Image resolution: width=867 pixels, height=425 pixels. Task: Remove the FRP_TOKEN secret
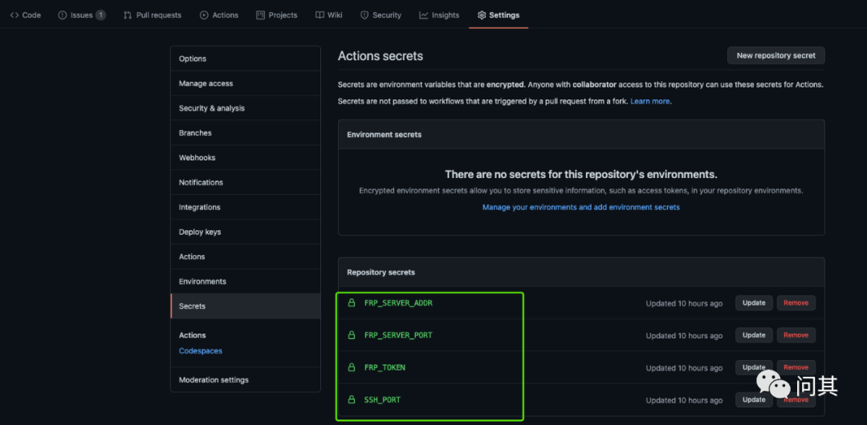796,367
